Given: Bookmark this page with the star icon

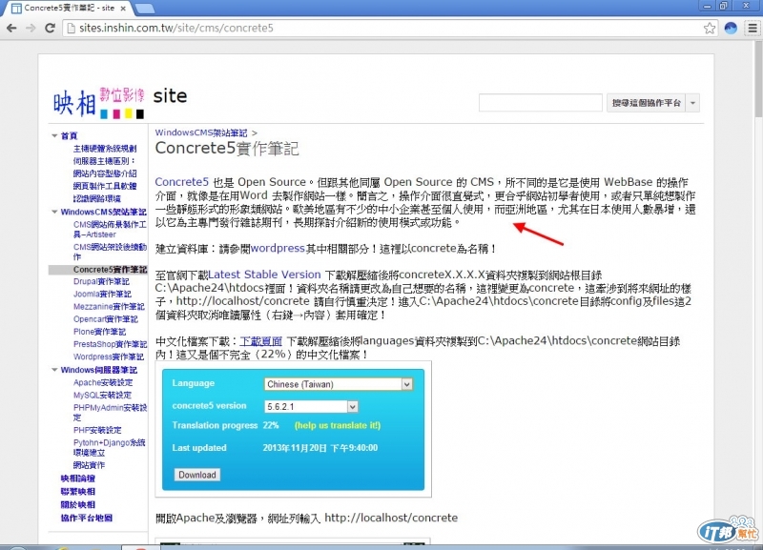Looking at the screenshot, I should pos(709,29).
